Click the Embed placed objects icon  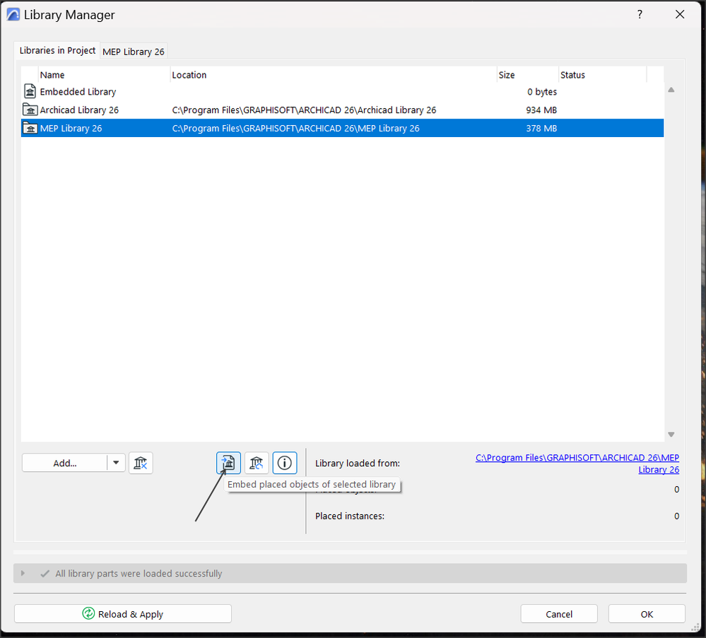(228, 463)
